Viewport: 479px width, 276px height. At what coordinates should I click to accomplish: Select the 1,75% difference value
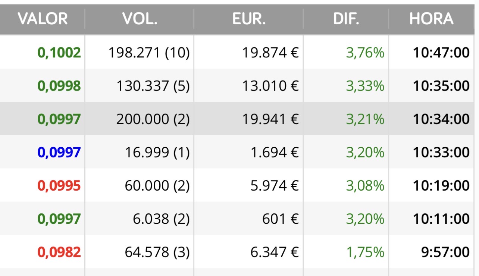365,252
